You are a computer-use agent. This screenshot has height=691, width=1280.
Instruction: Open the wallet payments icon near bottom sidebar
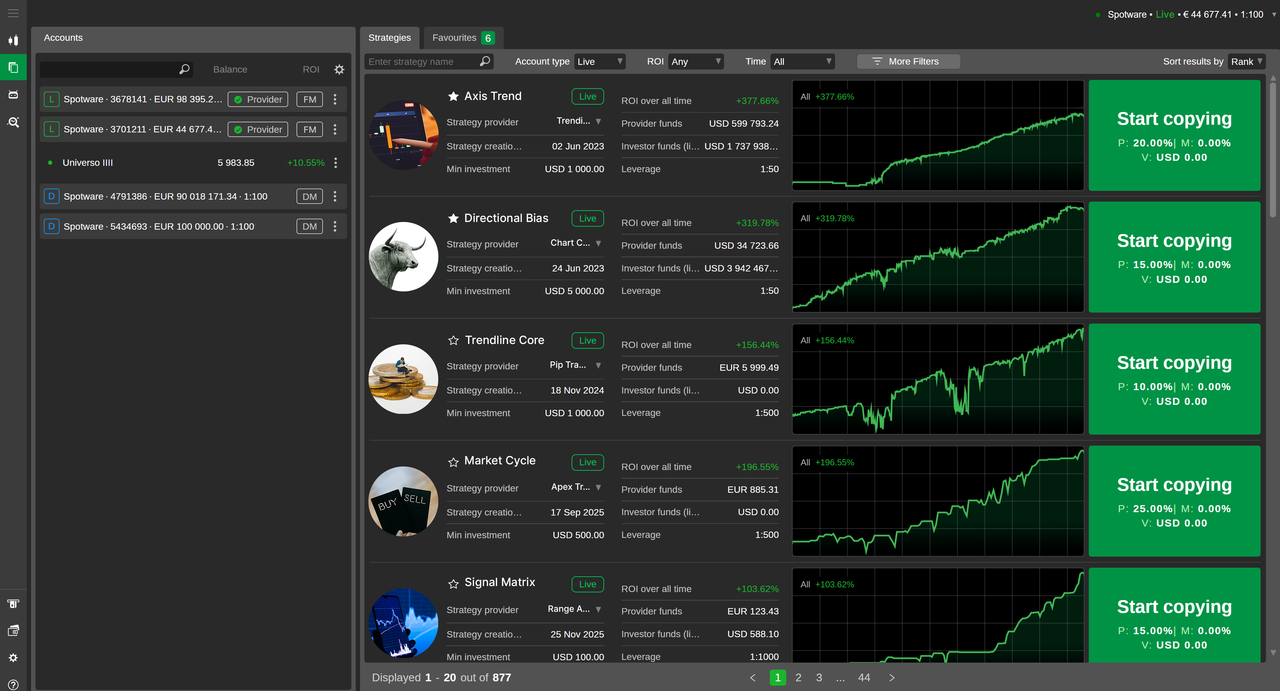[x=13, y=630]
